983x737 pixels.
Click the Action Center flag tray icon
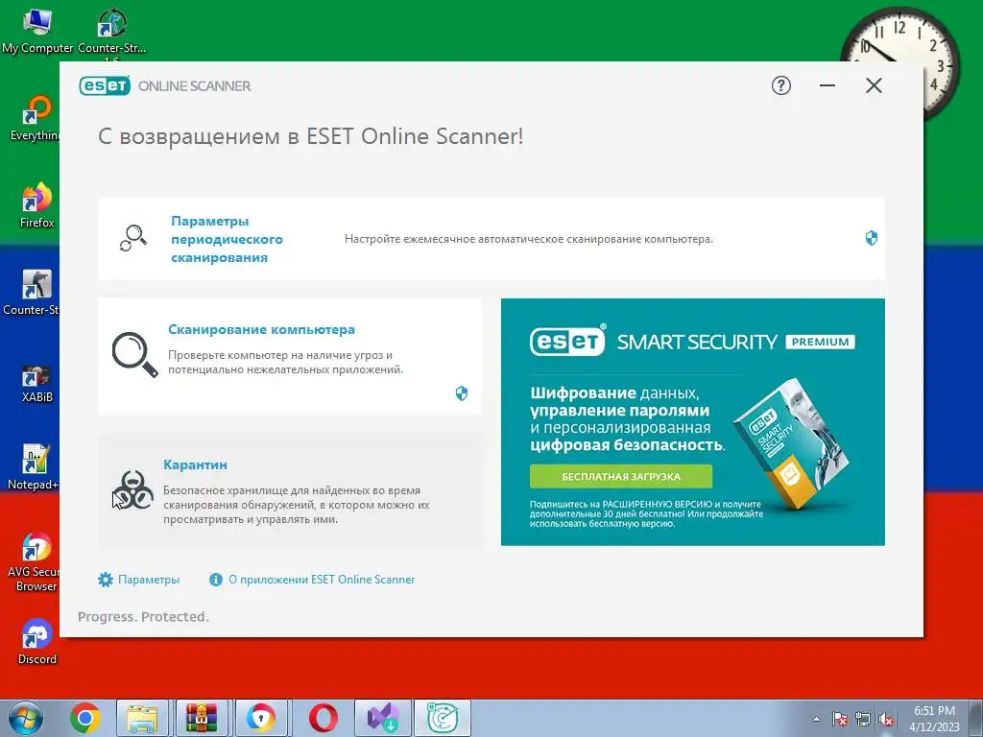coord(839,719)
